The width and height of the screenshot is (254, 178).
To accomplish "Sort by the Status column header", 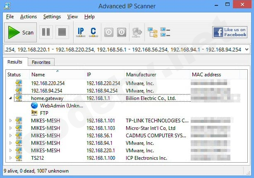I will (17, 75).
